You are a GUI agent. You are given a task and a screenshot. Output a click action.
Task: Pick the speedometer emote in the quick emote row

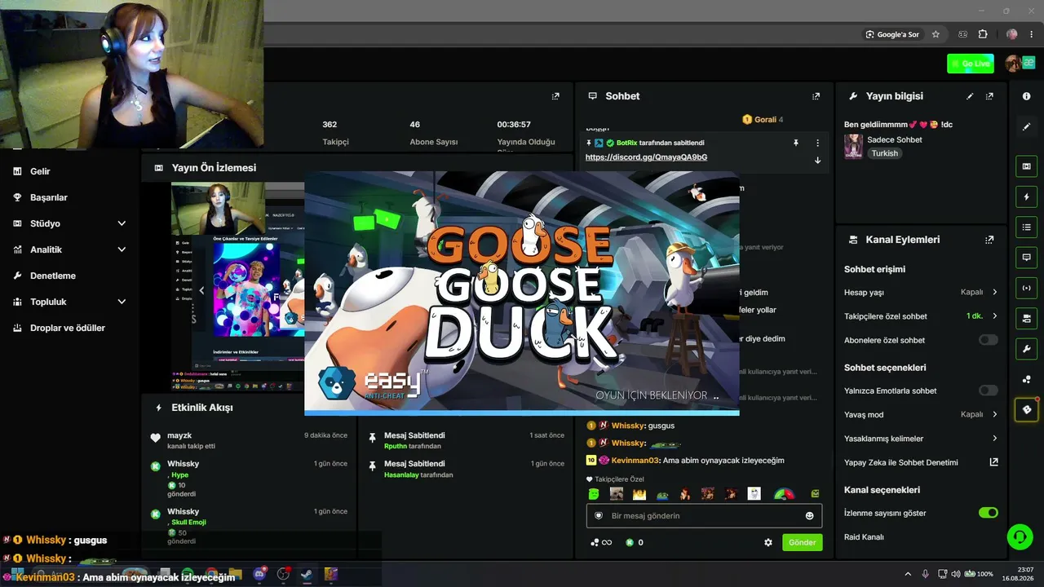(x=784, y=494)
